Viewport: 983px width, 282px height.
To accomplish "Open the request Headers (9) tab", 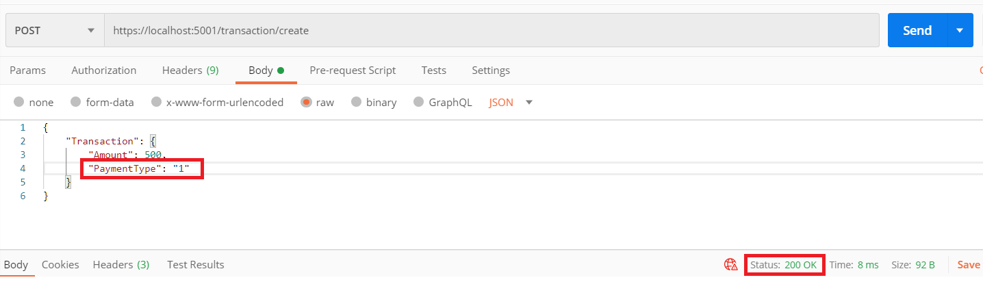I will click(190, 70).
